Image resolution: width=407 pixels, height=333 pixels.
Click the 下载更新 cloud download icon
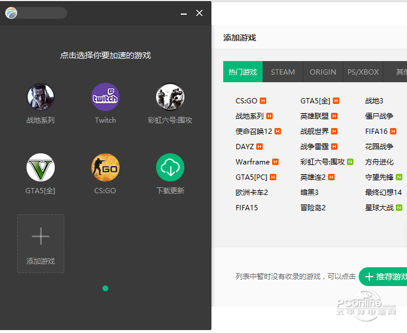tap(170, 167)
